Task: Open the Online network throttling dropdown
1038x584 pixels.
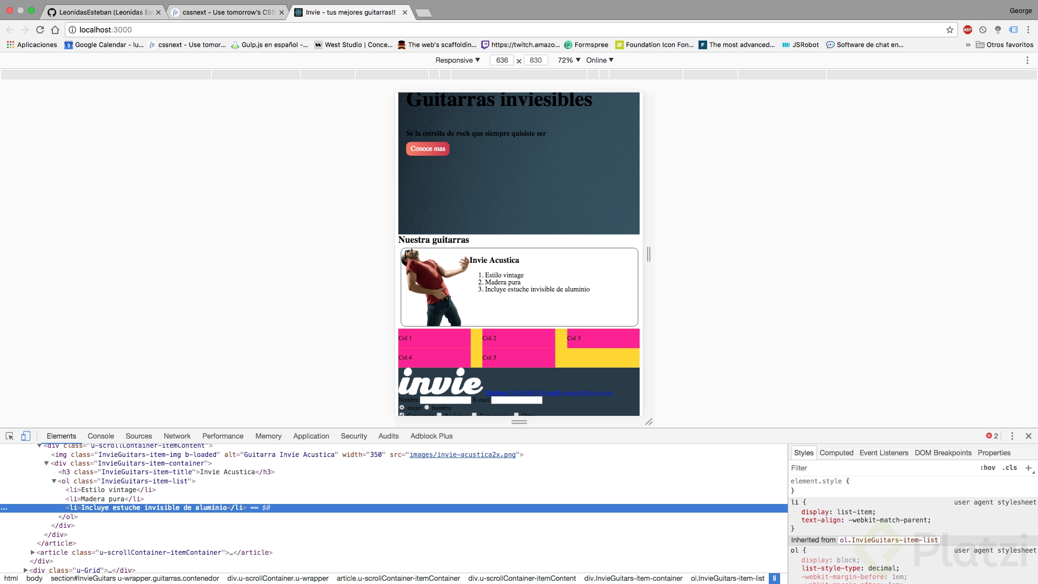Action: click(x=599, y=60)
